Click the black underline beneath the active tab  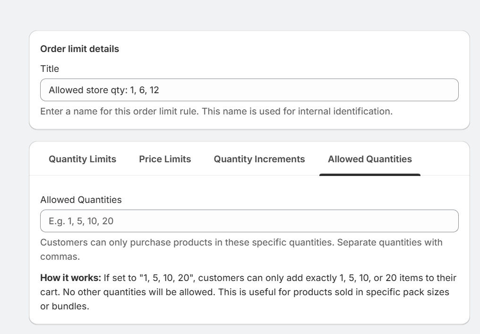(x=369, y=175)
